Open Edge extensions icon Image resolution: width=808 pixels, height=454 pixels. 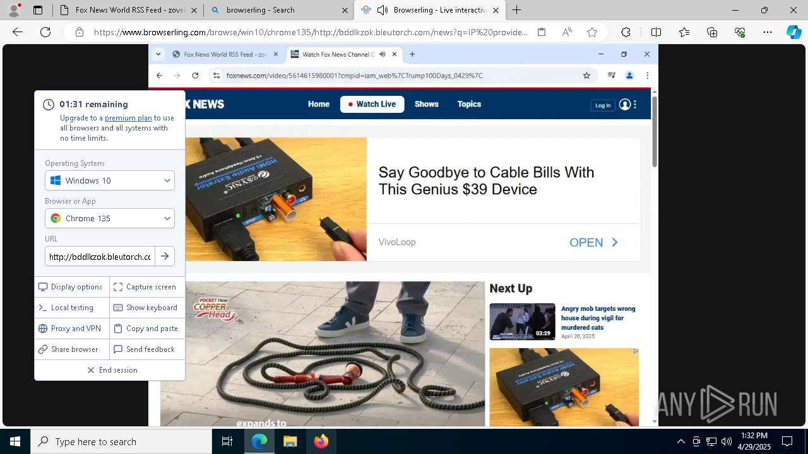[x=626, y=32]
